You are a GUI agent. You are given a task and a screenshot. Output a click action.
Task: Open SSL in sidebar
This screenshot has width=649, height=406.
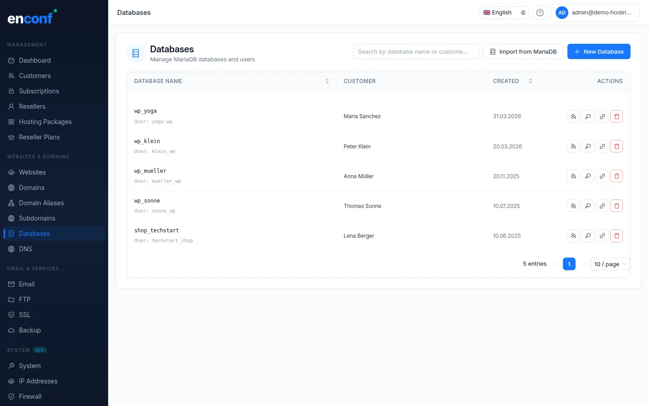54,315
